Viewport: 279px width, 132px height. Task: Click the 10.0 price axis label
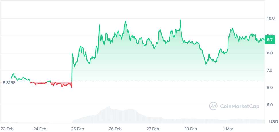[270, 19]
